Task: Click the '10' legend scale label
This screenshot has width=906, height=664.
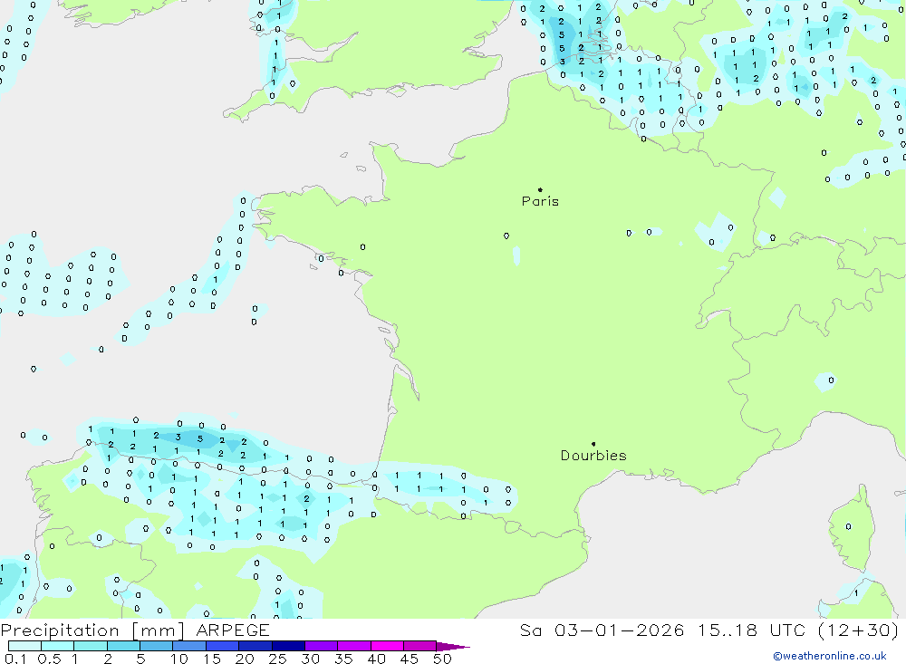Action: point(179,659)
